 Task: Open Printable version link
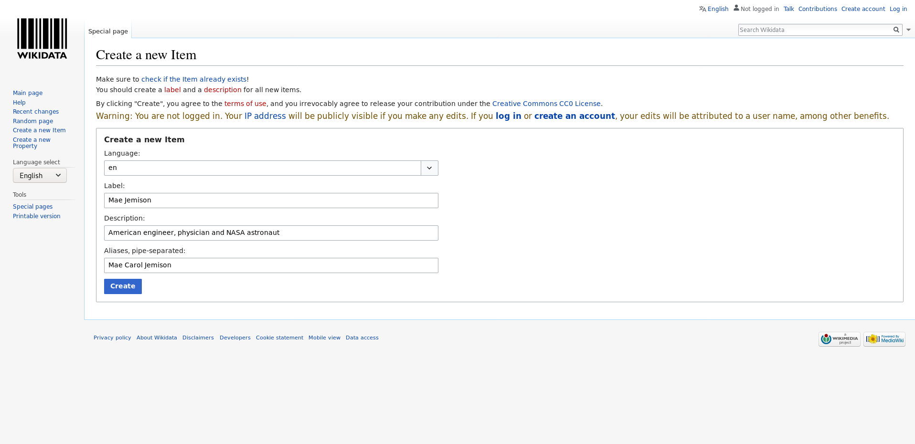(36, 216)
